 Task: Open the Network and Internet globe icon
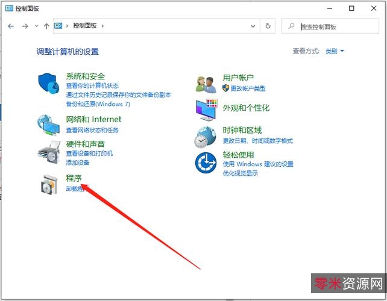pyautogui.click(x=48, y=125)
